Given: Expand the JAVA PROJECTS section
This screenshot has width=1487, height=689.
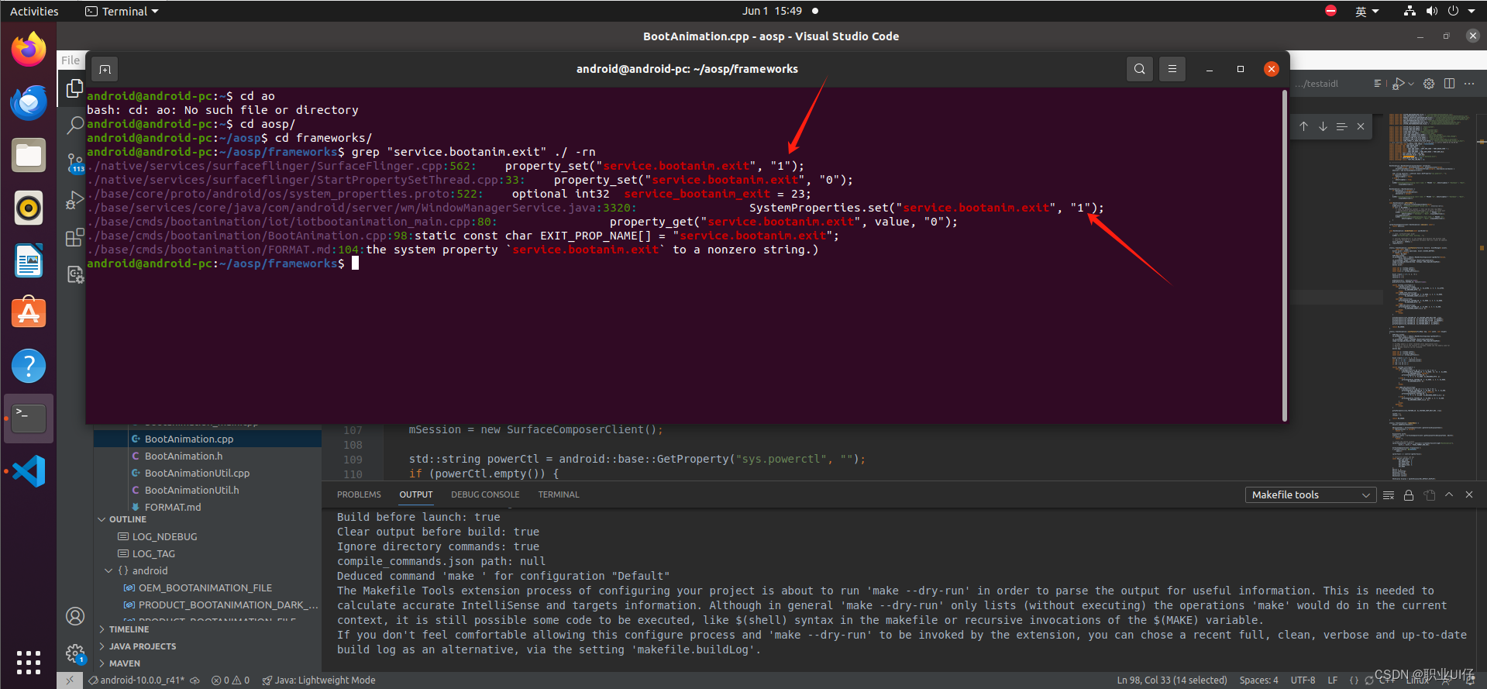Looking at the screenshot, I should (x=143, y=646).
